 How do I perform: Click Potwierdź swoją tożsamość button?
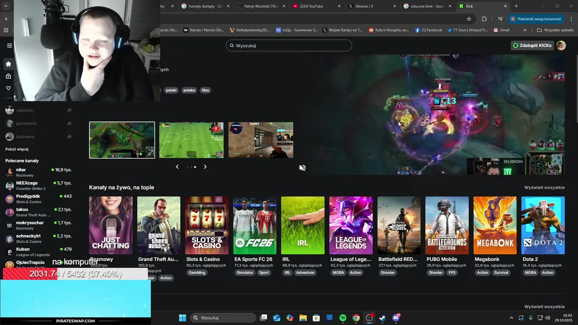pos(536,19)
